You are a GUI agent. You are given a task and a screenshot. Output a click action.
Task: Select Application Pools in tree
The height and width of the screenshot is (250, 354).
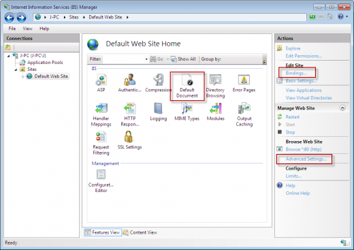(x=45, y=63)
